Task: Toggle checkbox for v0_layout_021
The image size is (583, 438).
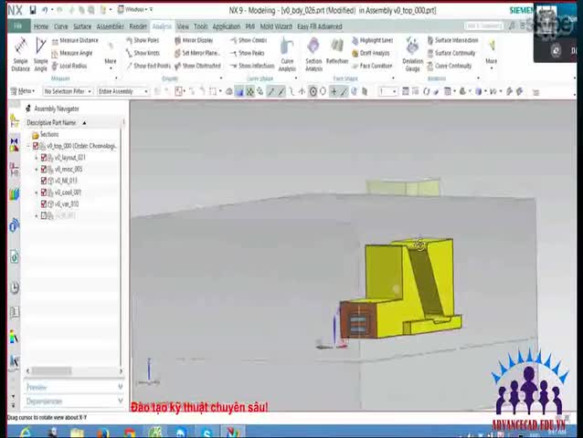Action: point(44,157)
